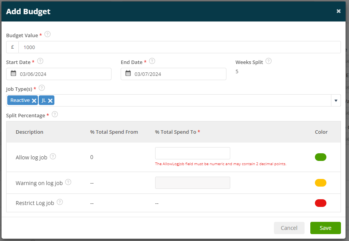This screenshot has height=241, width=349.
Task: Open the Budget Value help tooltip icon
Action: 48,34
